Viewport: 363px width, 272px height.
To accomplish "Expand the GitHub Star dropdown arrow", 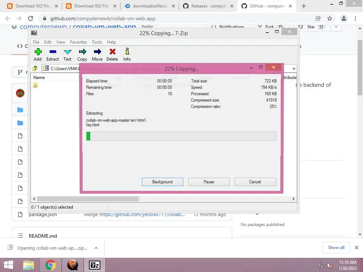I will point(336,27).
